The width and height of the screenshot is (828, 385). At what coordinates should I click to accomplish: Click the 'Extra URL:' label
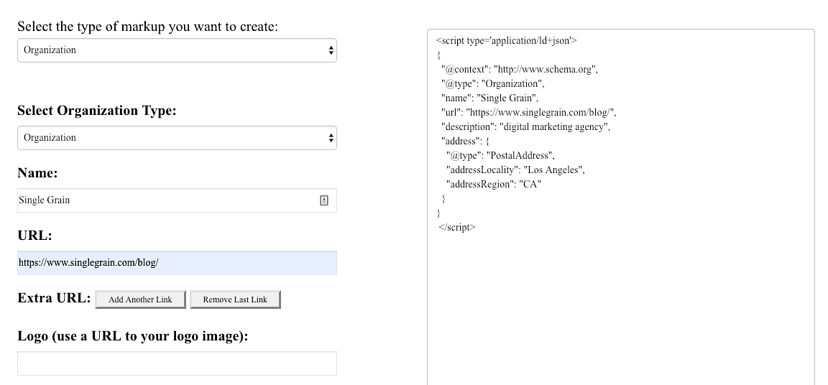pyautogui.click(x=55, y=298)
